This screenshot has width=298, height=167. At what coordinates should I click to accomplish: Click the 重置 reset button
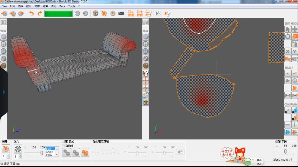click(x=180, y=152)
